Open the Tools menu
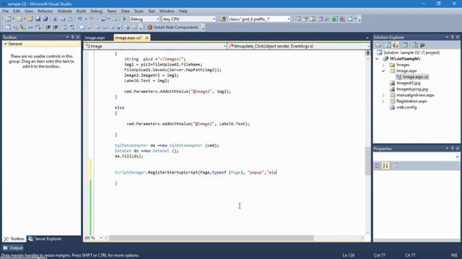 (139, 12)
